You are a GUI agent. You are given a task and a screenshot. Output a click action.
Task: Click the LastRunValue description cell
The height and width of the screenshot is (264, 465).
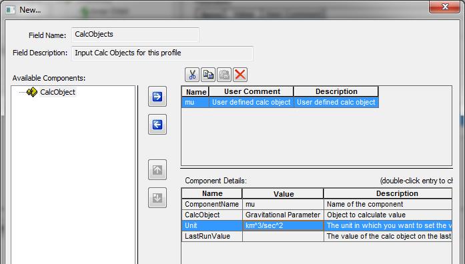coord(388,236)
